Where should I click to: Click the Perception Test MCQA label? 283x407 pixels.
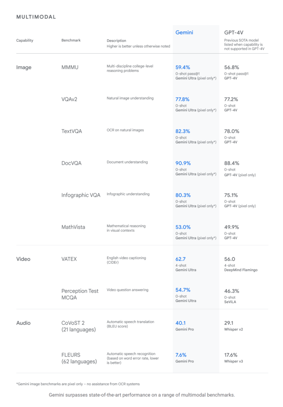pos(80,294)
